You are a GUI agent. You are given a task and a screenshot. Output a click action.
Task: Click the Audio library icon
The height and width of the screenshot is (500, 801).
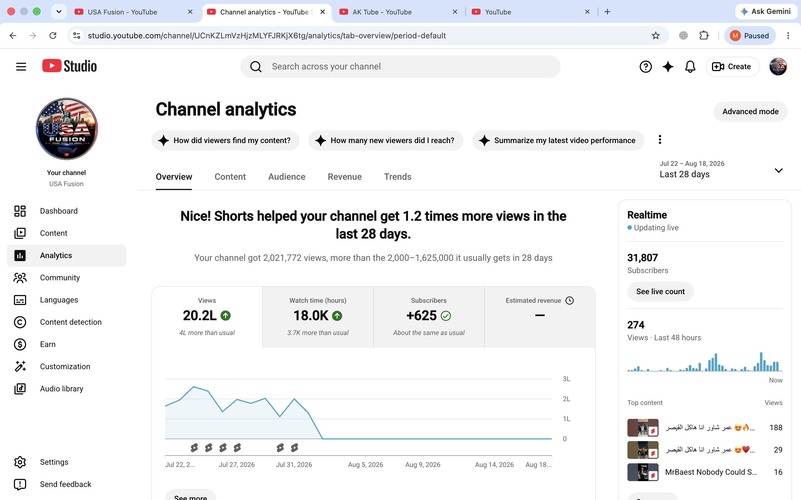coord(20,389)
